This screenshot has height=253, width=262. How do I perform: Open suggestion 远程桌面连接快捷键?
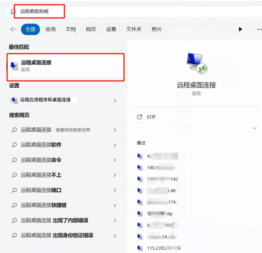coord(63,205)
